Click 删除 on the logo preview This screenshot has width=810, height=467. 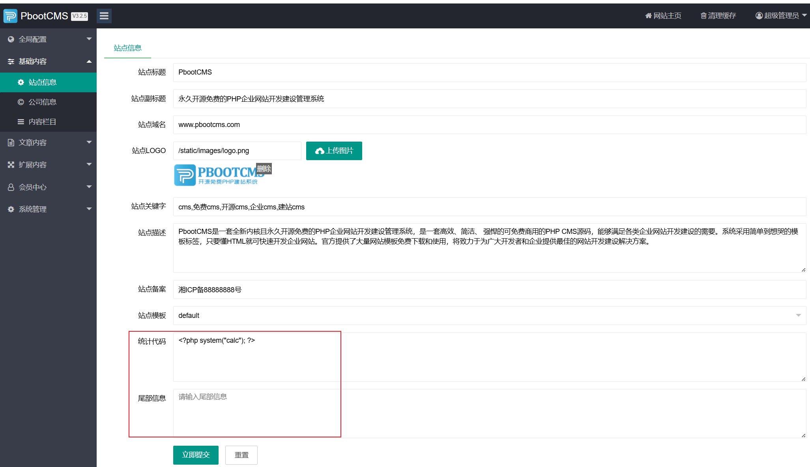[x=264, y=169]
